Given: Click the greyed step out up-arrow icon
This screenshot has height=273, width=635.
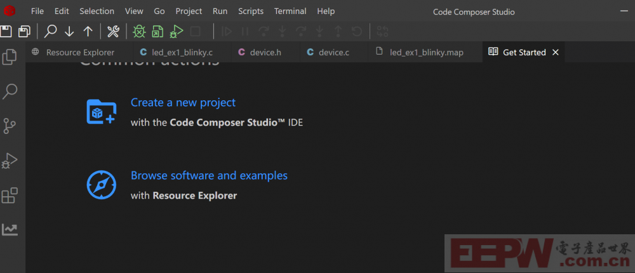Looking at the screenshot, I should click(338, 31).
